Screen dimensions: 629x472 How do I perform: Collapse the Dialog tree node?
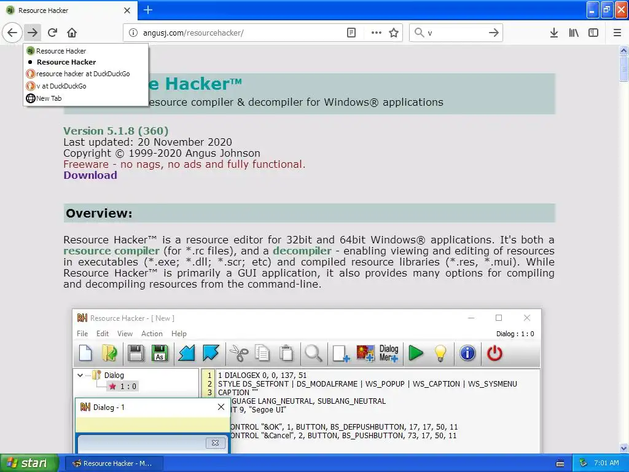click(80, 376)
